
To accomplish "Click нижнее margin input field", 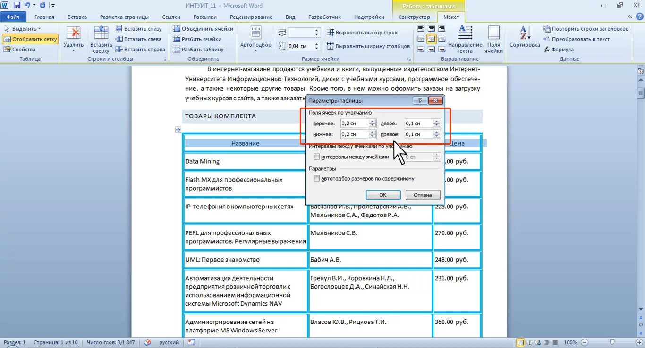I will tap(354, 134).
